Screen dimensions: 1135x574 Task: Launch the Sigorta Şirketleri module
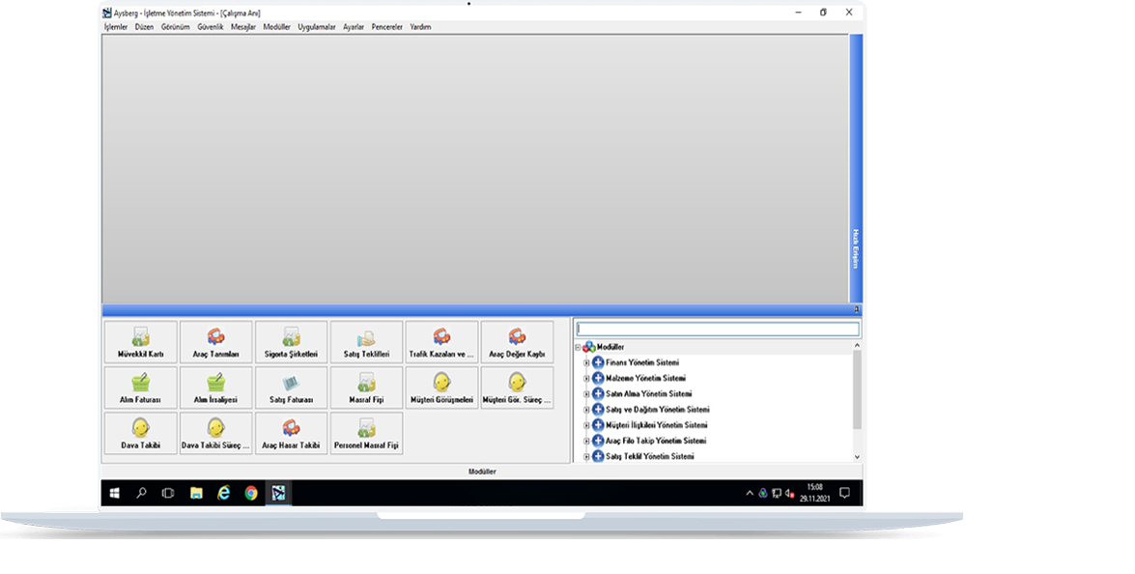(x=291, y=342)
